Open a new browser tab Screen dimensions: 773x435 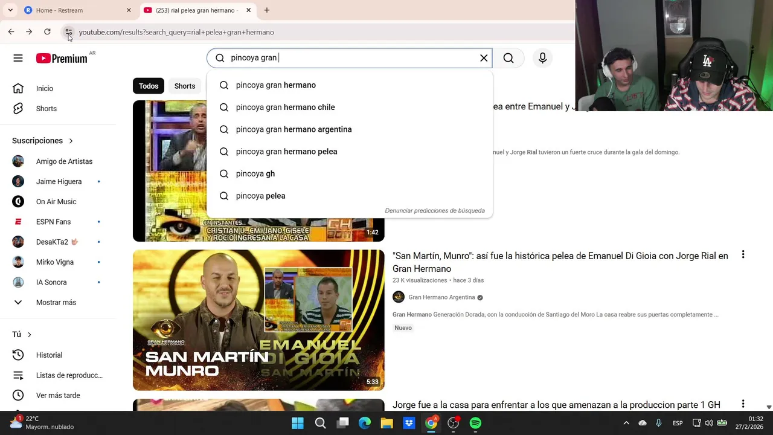(x=267, y=10)
